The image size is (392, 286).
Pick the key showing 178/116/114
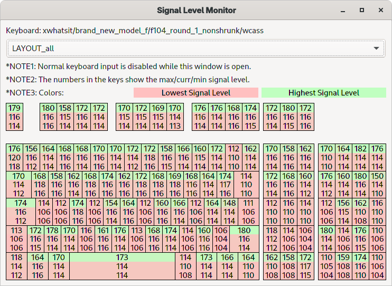(x=52, y=239)
